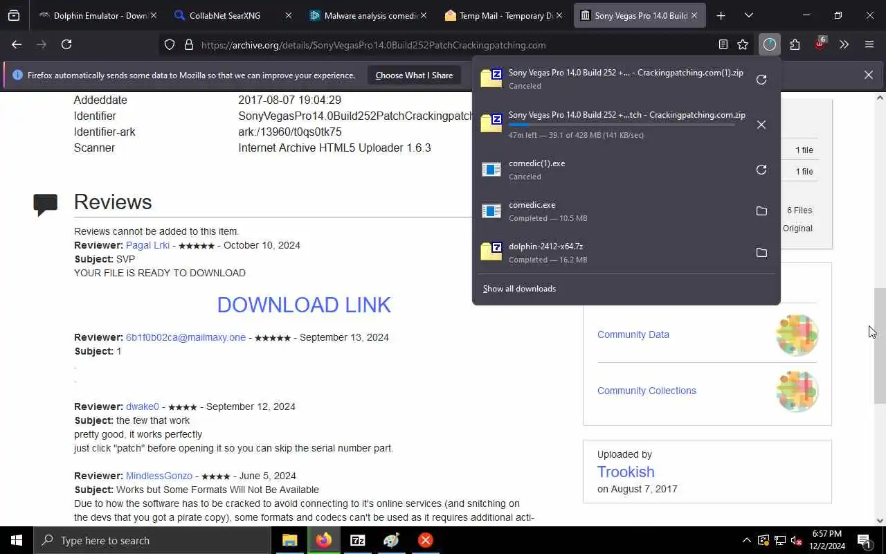Click the Sony Vegas download progress bar
Viewport: 886px width, 554px height.
(x=622, y=125)
